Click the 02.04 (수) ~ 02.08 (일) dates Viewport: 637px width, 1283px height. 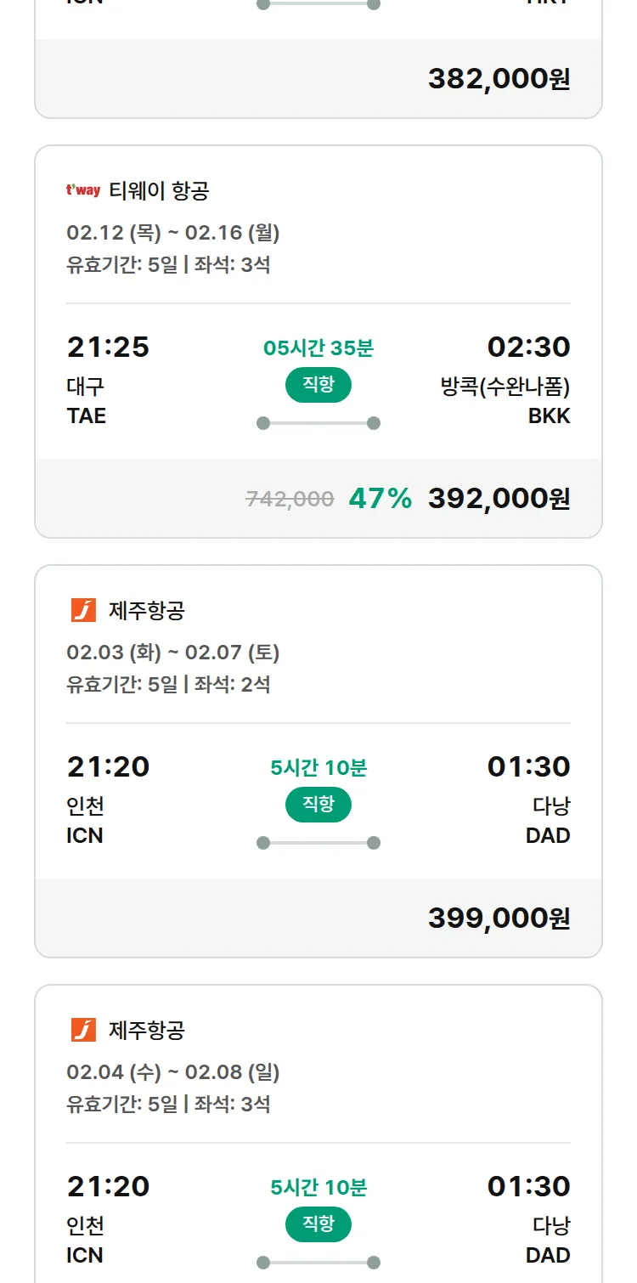point(173,1072)
